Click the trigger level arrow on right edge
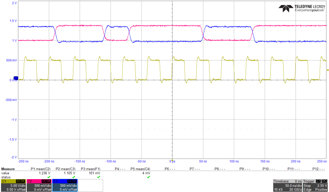This screenshot has width=329, height=192. tap(327, 70)
